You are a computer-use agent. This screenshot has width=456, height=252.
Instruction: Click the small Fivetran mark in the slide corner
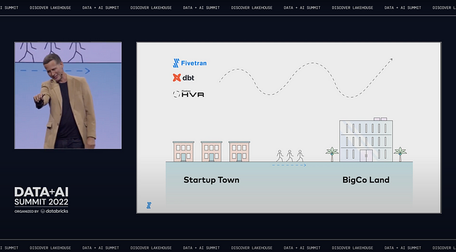pyautogui.click(x=149, y=205)
